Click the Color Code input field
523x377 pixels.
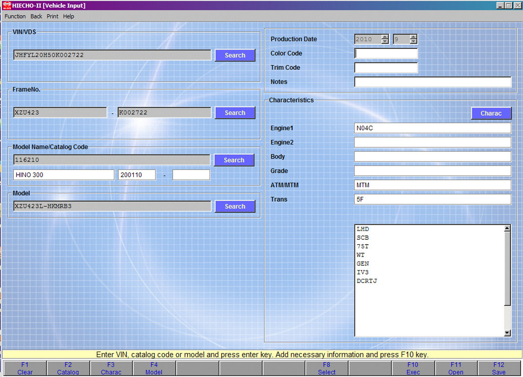(x=386, y=54)
